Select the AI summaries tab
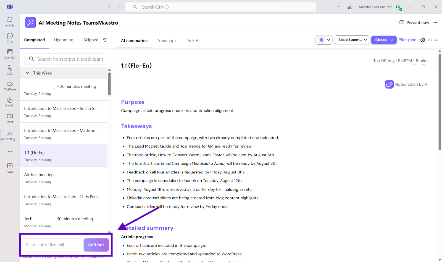442x262 pixels. click(x=134, y=41)
